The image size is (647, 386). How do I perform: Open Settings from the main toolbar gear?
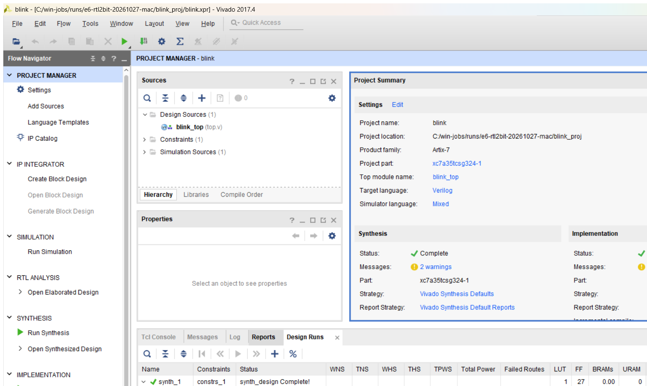[162, 41]
